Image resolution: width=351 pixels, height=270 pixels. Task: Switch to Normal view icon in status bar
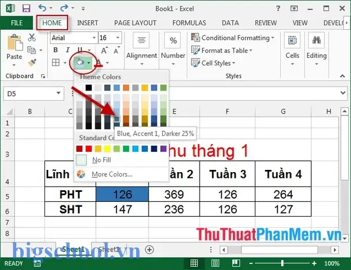[194, 263]
